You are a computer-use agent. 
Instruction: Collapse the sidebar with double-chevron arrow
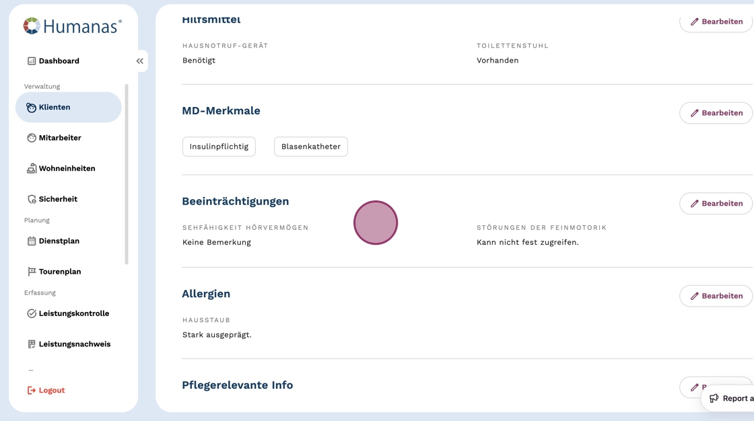(140, 61)
